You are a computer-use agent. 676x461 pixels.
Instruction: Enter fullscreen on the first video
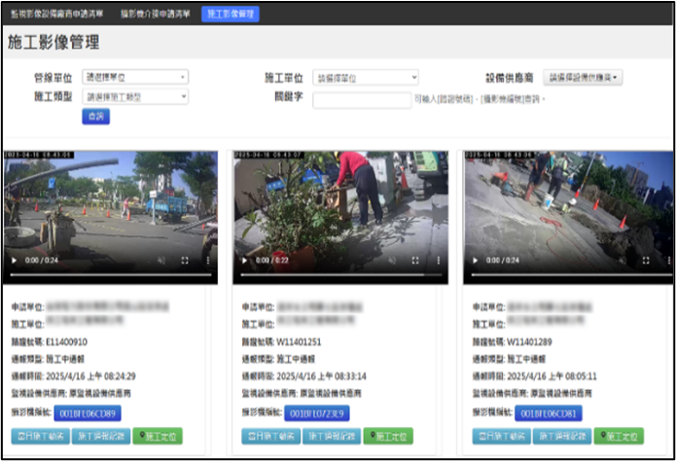pos(185,261)
